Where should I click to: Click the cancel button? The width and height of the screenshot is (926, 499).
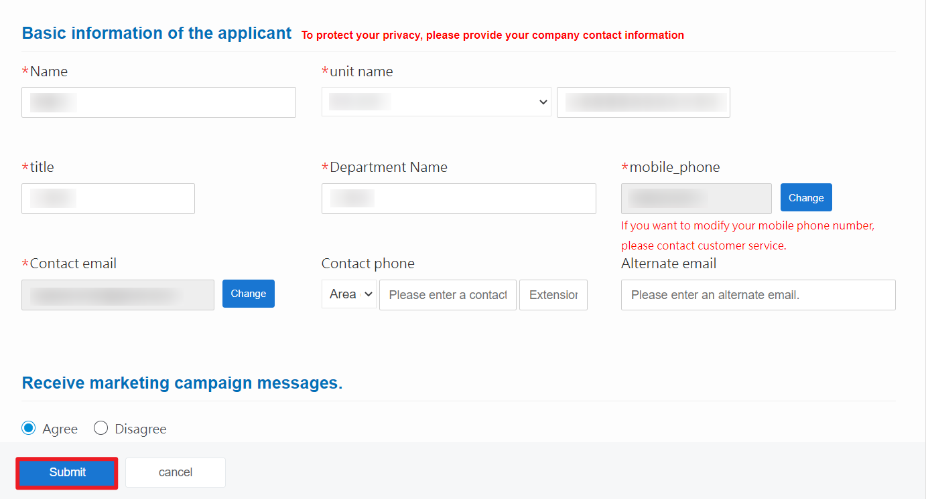(176, 472)
